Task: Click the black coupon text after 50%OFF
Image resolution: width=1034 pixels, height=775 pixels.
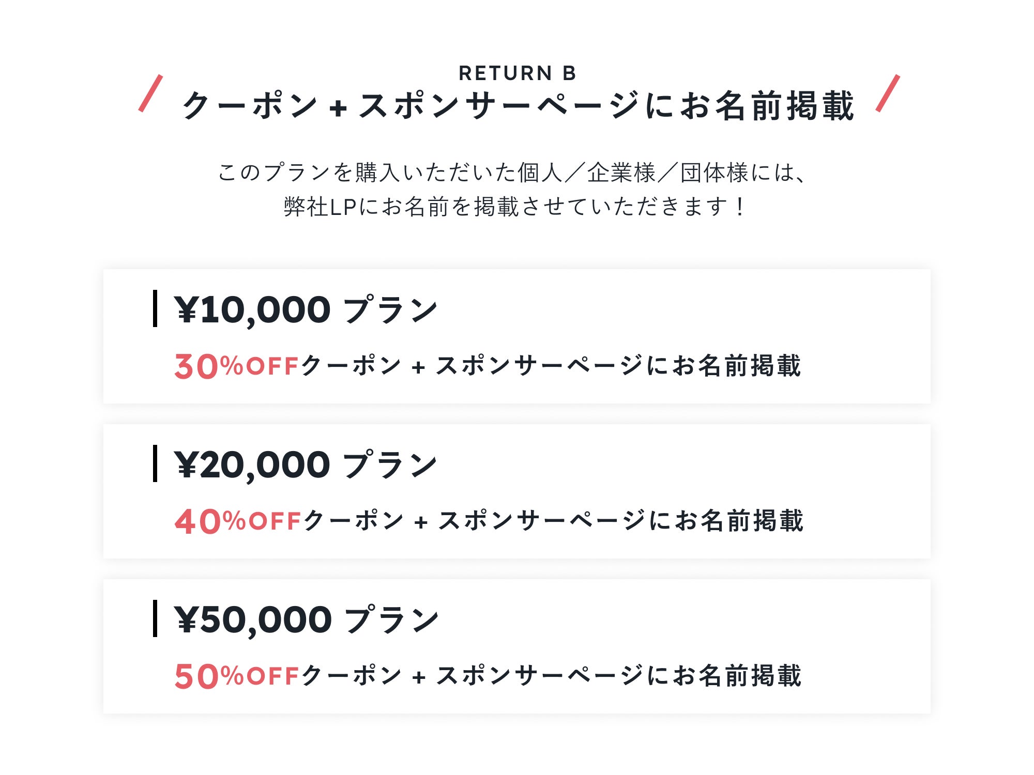Action: coord(551,676)
